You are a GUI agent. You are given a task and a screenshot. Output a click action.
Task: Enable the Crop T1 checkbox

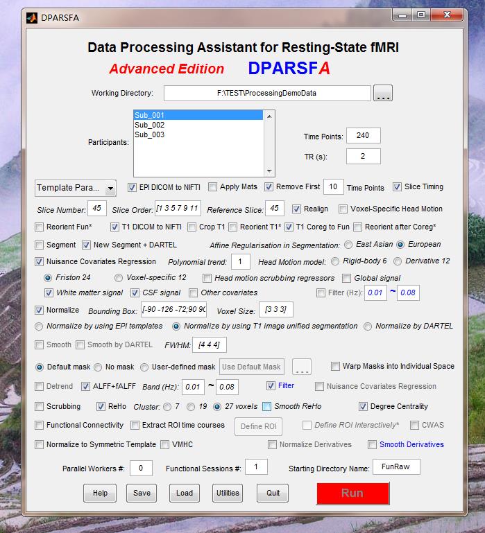click(192, 227)
